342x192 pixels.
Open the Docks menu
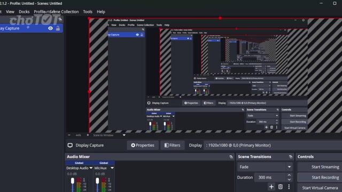click(24, 12)
